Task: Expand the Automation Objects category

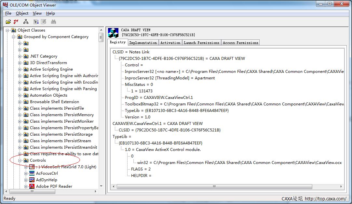Action: tap(20, 95)
